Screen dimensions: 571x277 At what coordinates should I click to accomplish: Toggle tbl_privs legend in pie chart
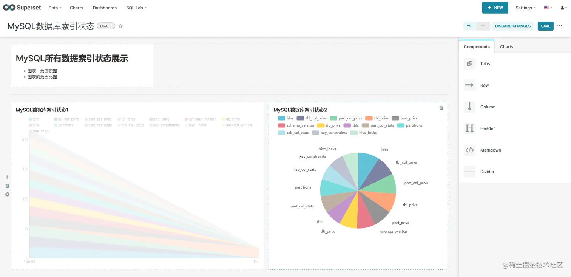(377, 118)
